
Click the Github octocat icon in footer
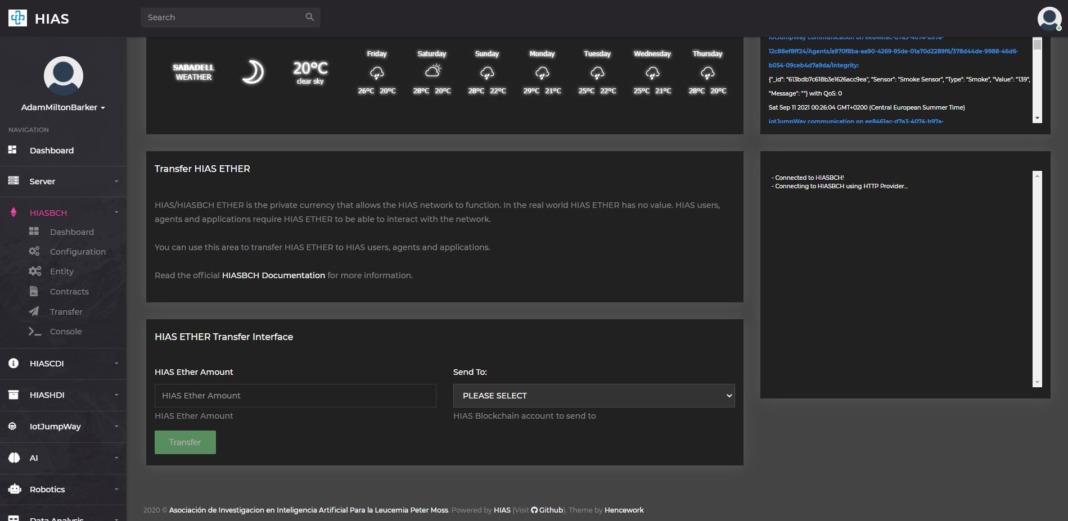tap(534, 510)
